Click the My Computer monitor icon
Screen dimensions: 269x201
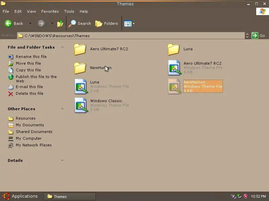(11, 138)
